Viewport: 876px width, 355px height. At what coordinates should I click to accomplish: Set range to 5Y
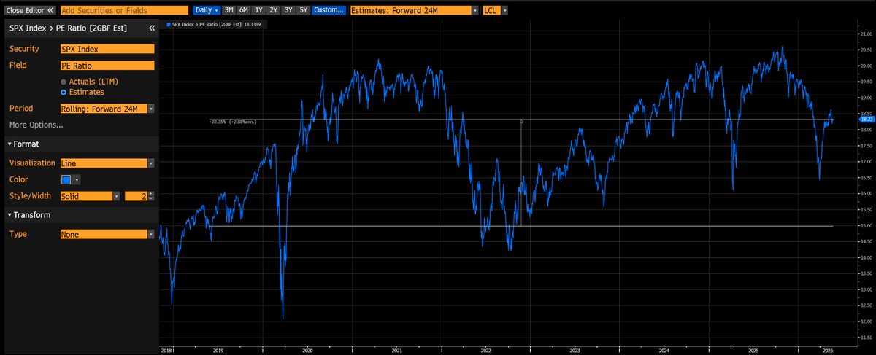[303, 11]
